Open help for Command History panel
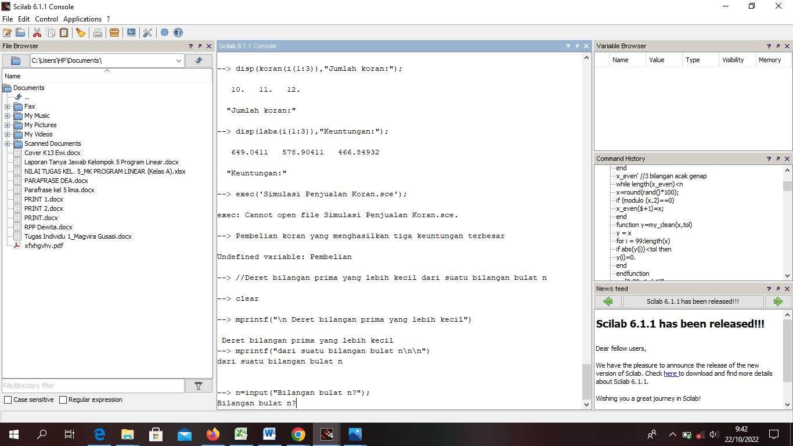Viewport: 793px width, 446px height. point(770,159)
